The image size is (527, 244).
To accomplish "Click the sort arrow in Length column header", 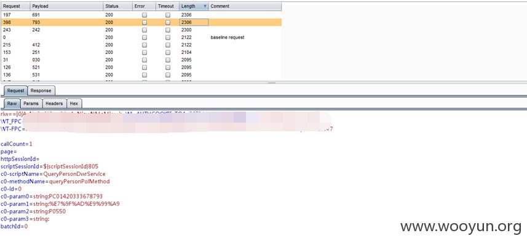I will 205,6.
